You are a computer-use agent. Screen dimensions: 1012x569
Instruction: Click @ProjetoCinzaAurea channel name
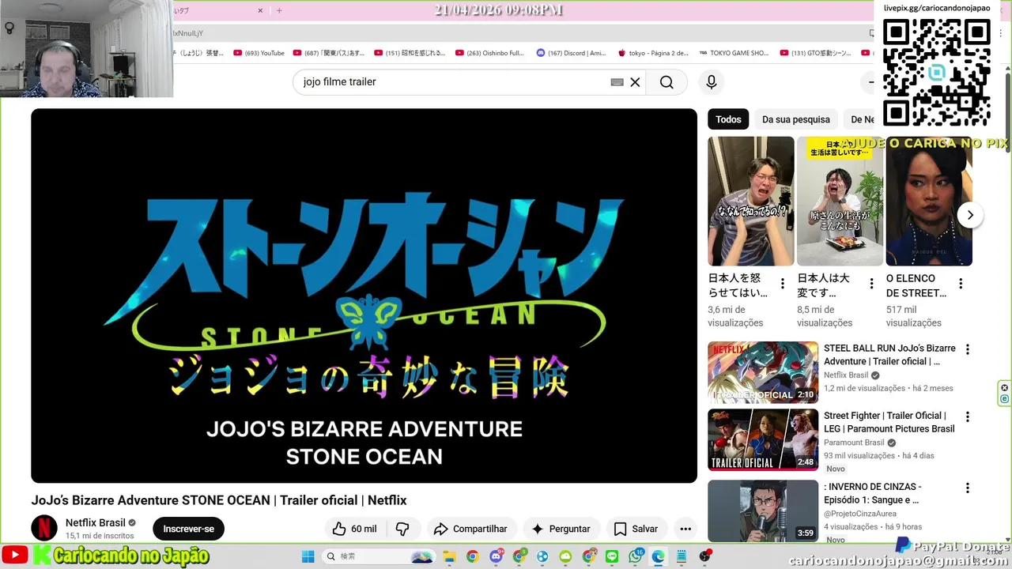tap(859, 514)
